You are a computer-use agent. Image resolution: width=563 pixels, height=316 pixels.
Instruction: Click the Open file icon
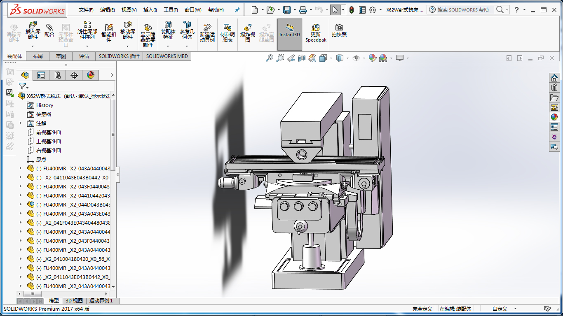click(x=270, y=10)
